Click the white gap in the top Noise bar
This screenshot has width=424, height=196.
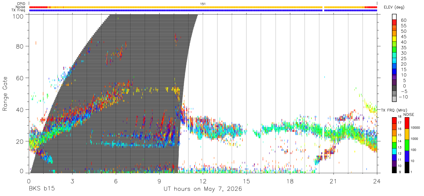coord(323,7)
